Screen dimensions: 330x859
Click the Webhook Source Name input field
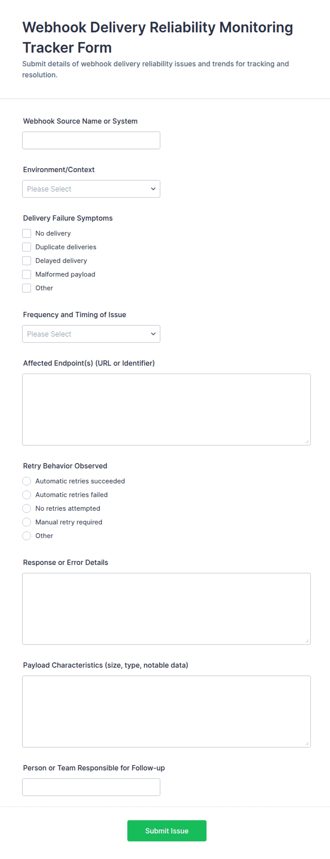click(x=91, y=140)
